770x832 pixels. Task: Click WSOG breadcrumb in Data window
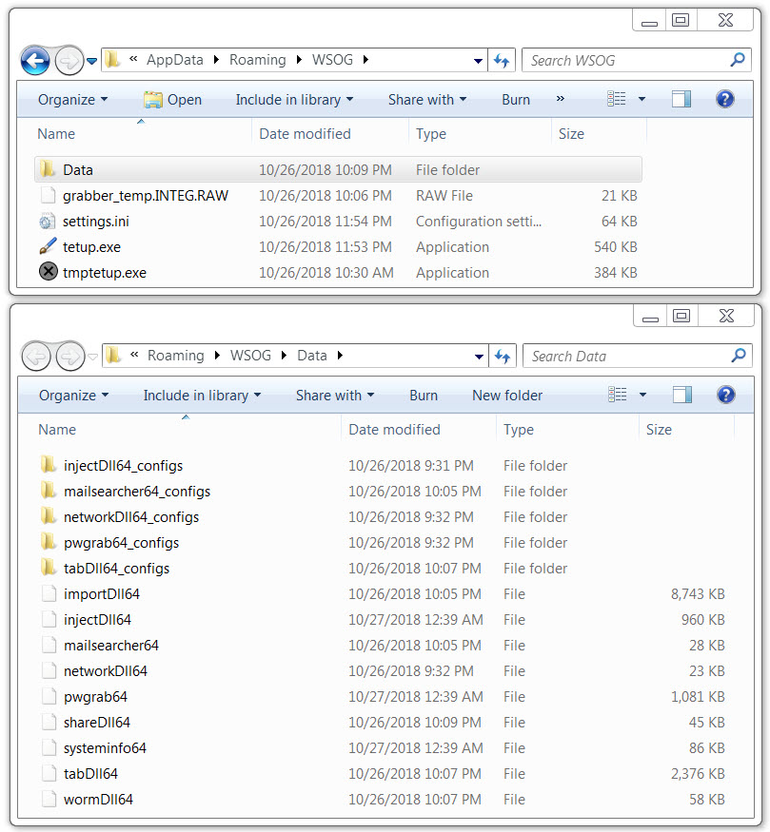250,356
